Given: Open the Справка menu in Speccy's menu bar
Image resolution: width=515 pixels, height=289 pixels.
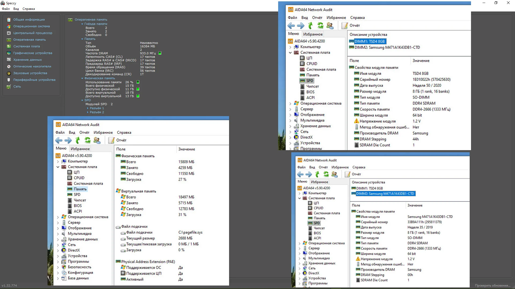Looking at the screenshot, I should [29, 9].
